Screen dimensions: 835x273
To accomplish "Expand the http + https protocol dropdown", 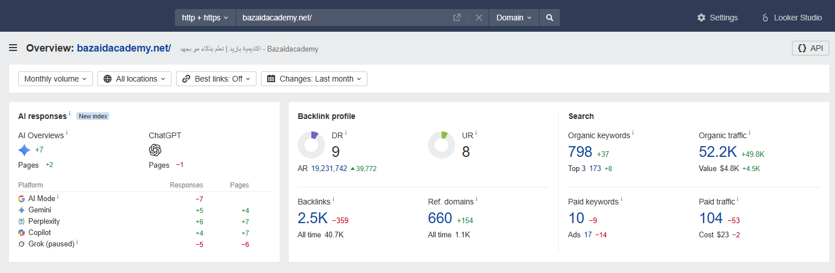I will tap(205, 18).
